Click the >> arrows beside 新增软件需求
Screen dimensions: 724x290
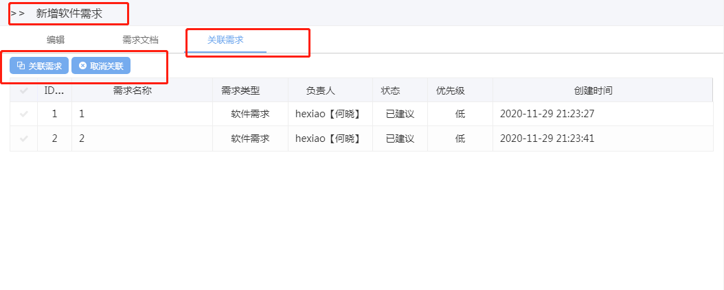tap(18, 14)
